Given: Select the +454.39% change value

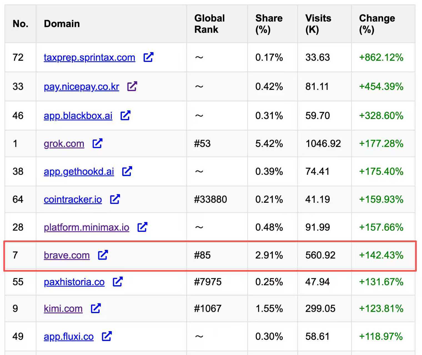Looking at the screenshot, I should click(x=381, y=87).
